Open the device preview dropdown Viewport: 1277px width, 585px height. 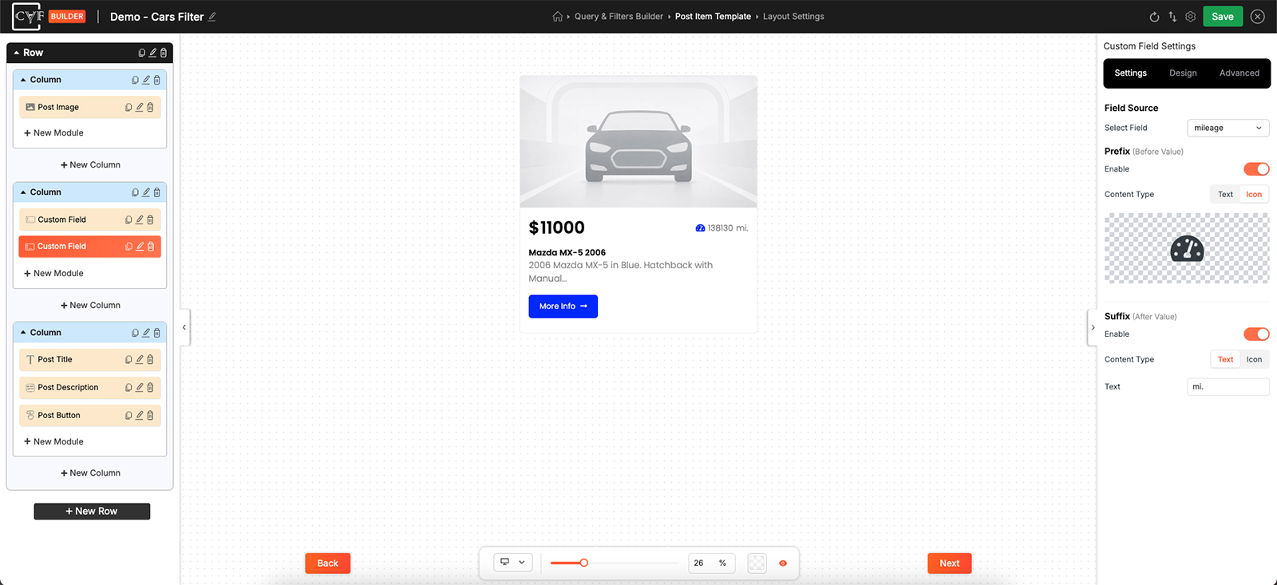pos(512,563)
